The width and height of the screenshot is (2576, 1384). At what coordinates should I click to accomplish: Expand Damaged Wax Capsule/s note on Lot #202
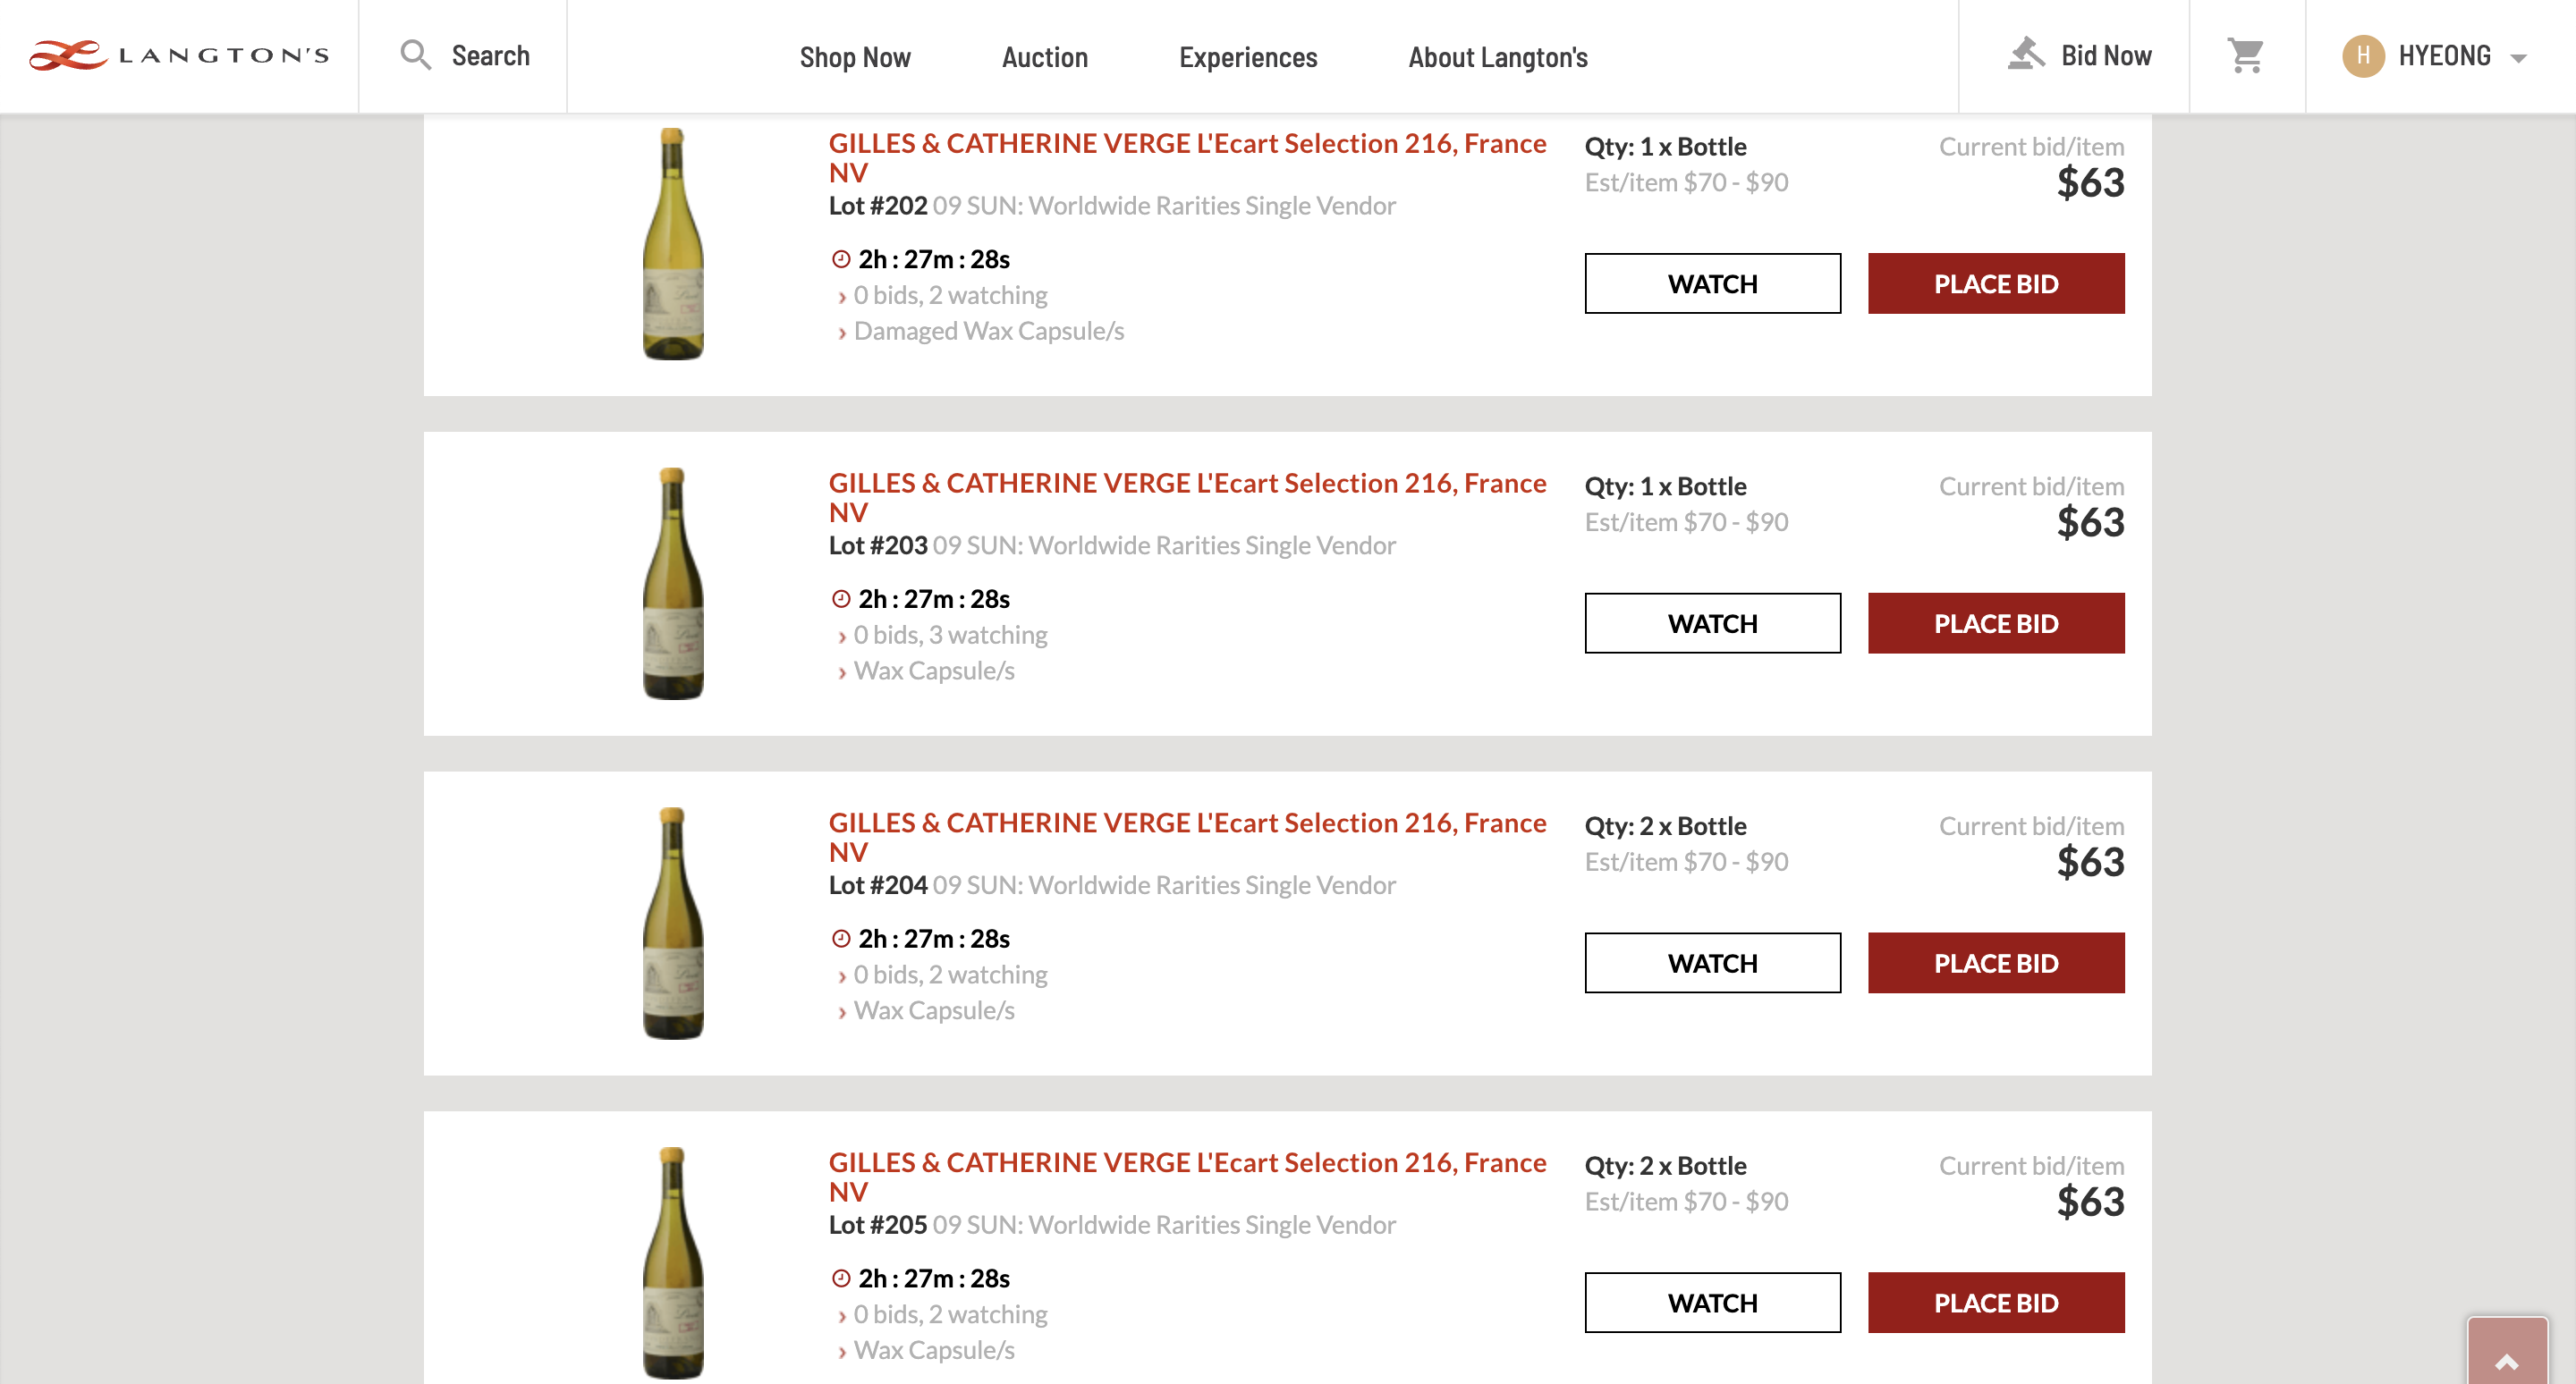(988, 332)
